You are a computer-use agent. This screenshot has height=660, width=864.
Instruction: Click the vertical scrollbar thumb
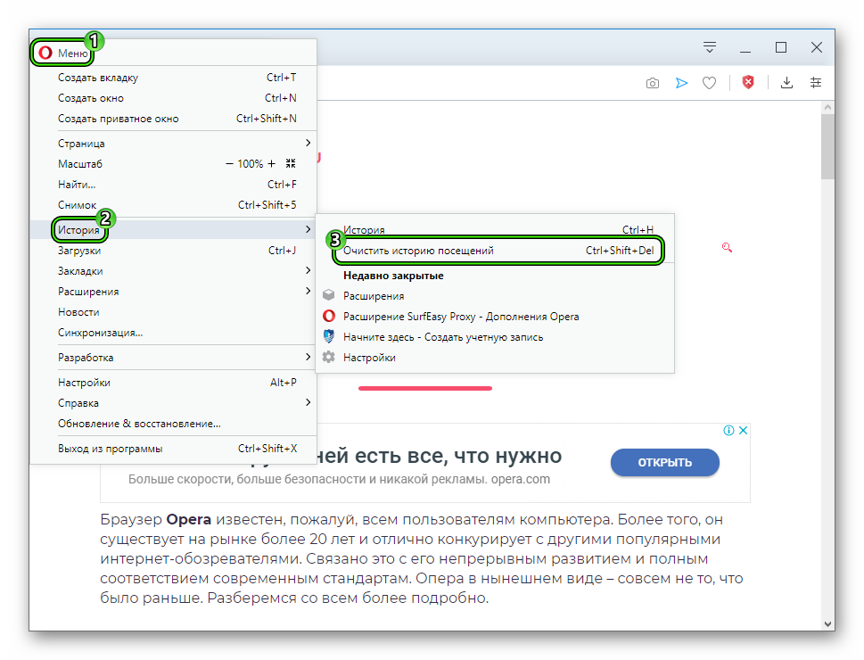(x=827, y=147)
